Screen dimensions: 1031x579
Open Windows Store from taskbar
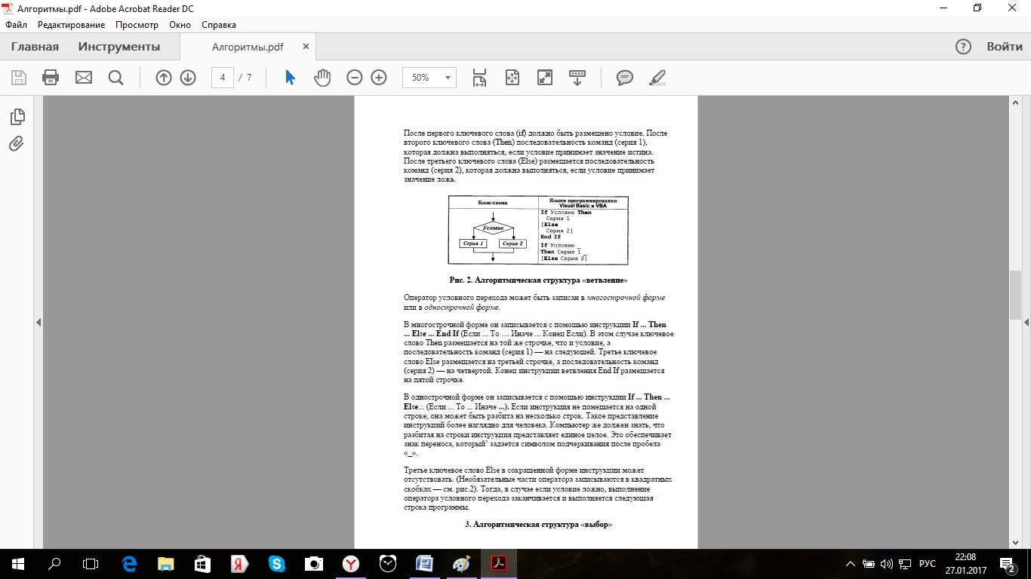tap(203, 564)
